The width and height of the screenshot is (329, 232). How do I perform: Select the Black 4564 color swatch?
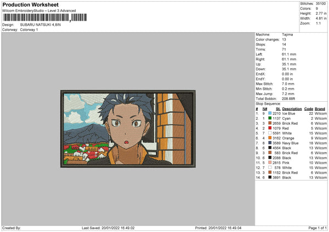[x=270, y=148]
